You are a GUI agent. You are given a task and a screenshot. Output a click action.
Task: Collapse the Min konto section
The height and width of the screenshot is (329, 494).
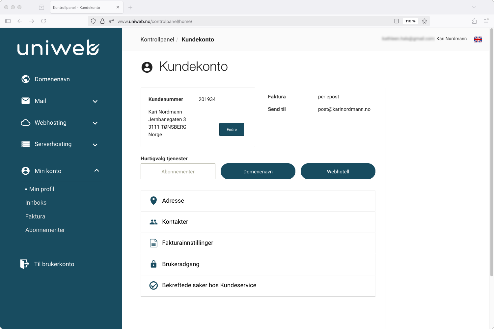pyautogui.click(x=96, y=170)
